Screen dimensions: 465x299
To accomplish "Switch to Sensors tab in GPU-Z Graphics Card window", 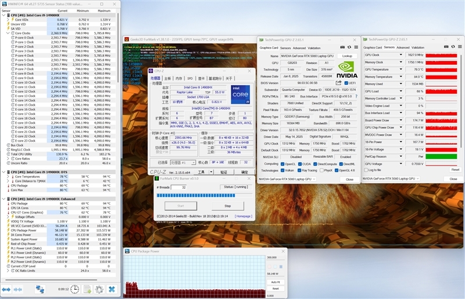I will tap(285, 48).
